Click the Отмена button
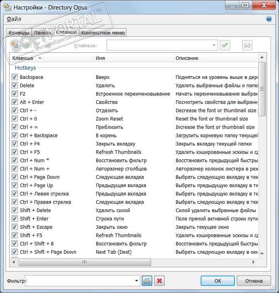Screen dimensions: 279x293 point(254,281)
